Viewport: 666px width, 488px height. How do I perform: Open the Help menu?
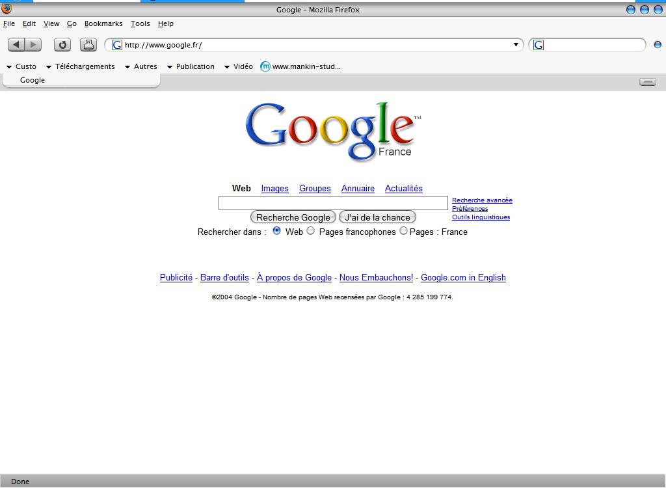(x=166, y=24)
